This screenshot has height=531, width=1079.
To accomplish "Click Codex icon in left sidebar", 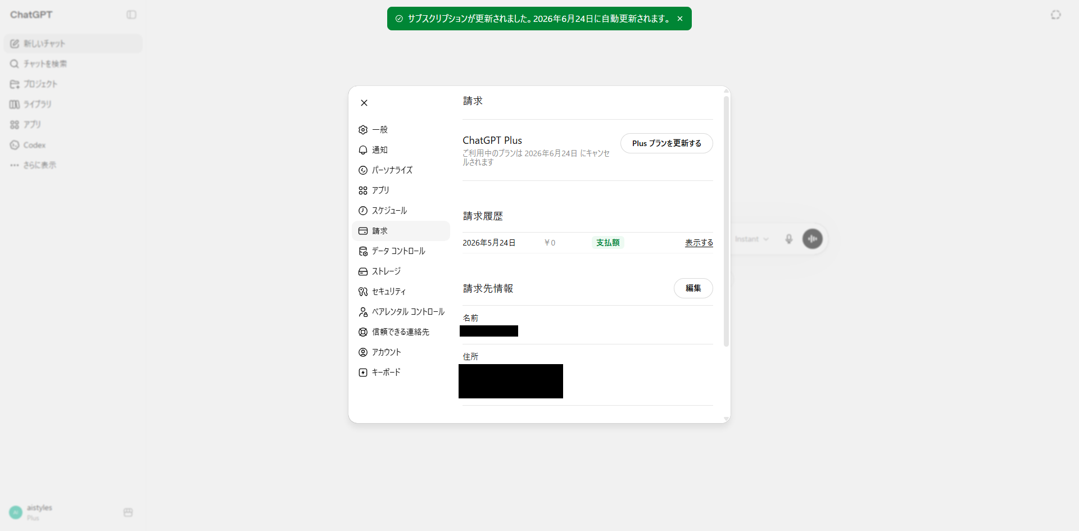I will 15,145.
